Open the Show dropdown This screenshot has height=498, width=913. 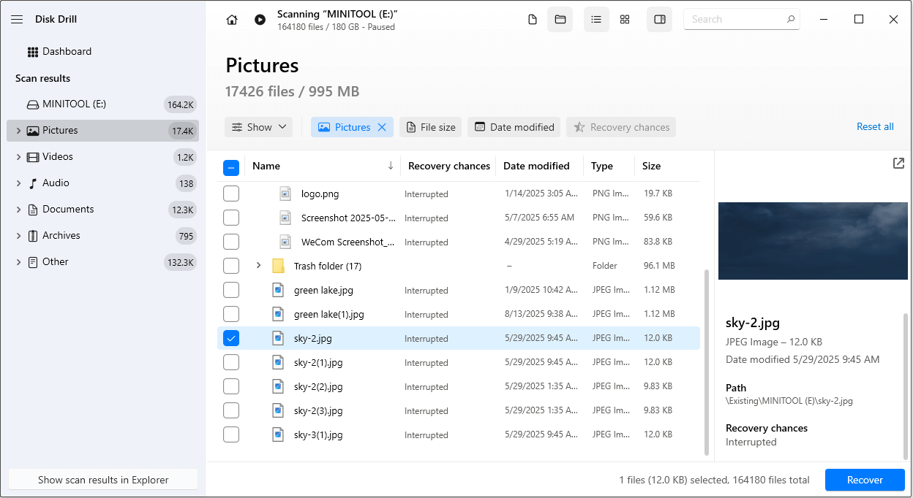[258, 127]
